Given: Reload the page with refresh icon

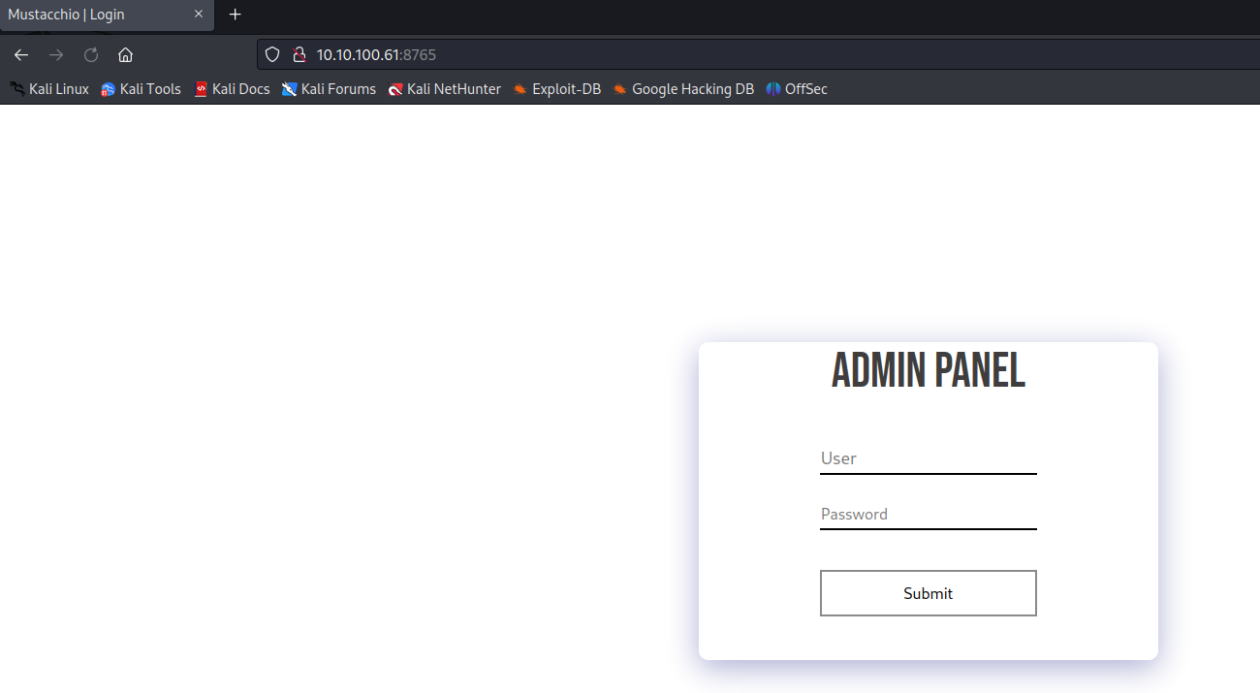Looking at the screenshot, I should 91,55.
